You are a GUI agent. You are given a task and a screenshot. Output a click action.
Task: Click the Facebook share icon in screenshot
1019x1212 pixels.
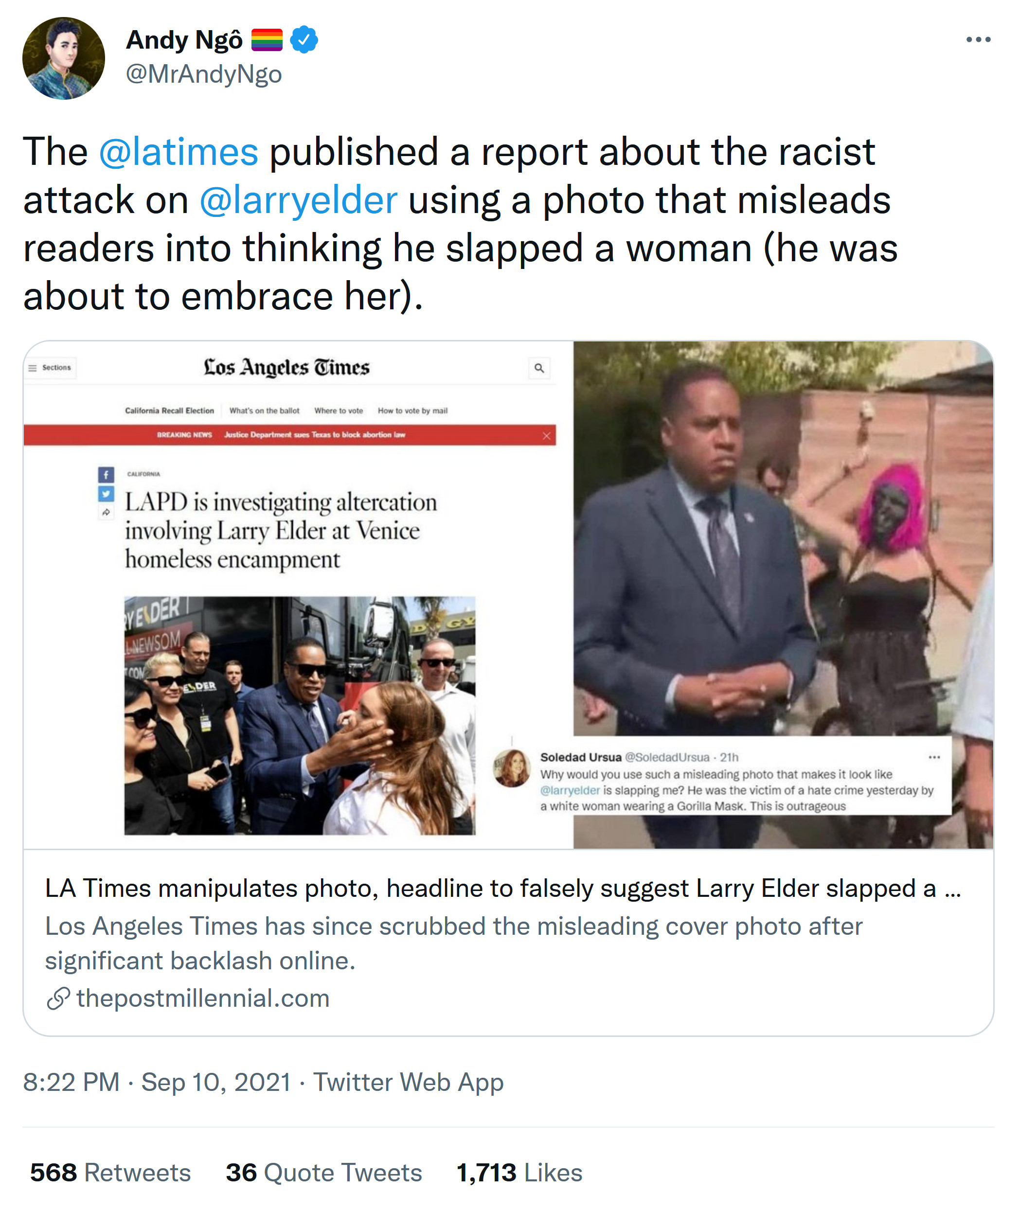(x=106, y=475)
